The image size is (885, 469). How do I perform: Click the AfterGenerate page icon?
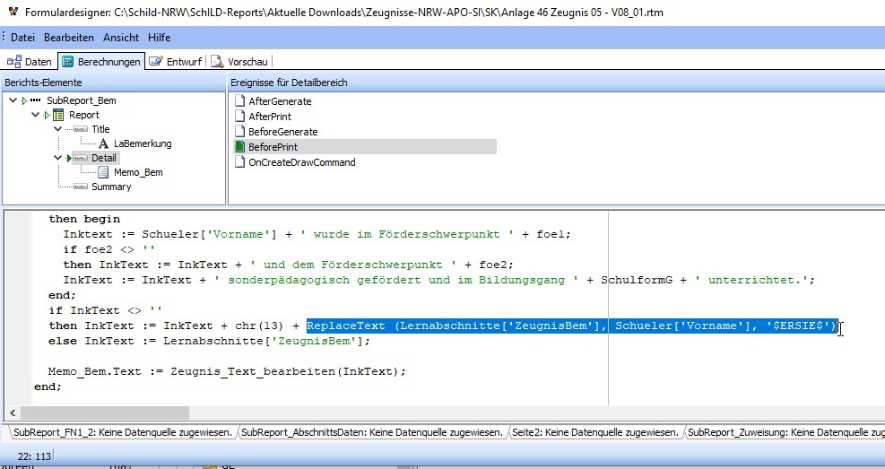point(240,101)
